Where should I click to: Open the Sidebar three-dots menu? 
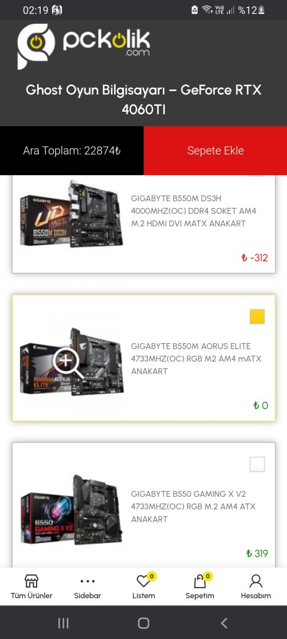(x=87, y=581)
